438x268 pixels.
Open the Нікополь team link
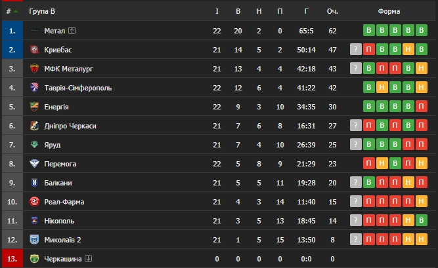[59, 221]
